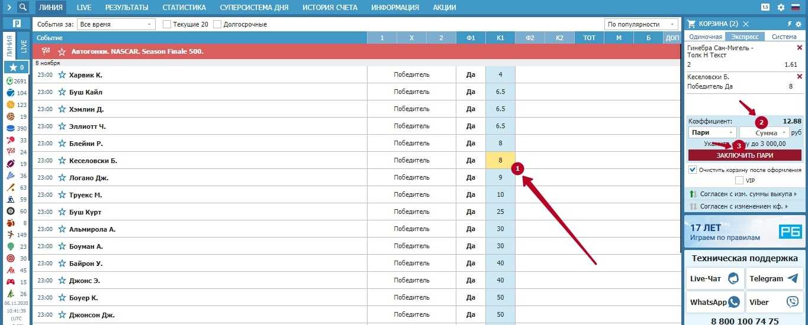808x325 pixels.
Task: Expand Согласен с изменением кф. option
Action: (x=743, y=207)
